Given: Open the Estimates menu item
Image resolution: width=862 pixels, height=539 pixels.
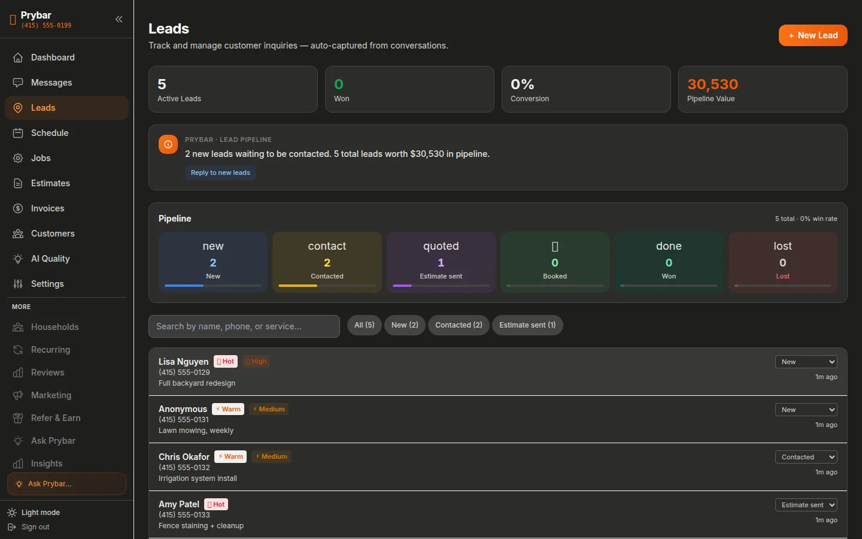Looking at the screenshot, I should pyautogui.click(x=66, y=183).
